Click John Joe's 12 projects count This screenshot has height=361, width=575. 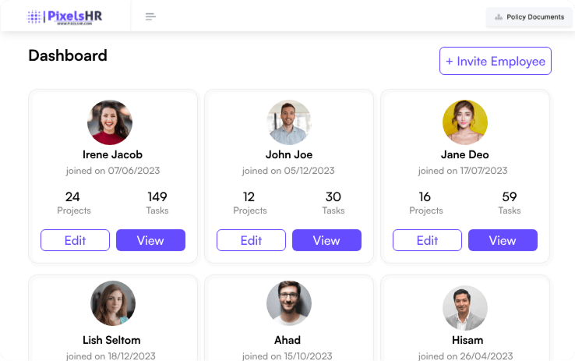coord(249,196)
